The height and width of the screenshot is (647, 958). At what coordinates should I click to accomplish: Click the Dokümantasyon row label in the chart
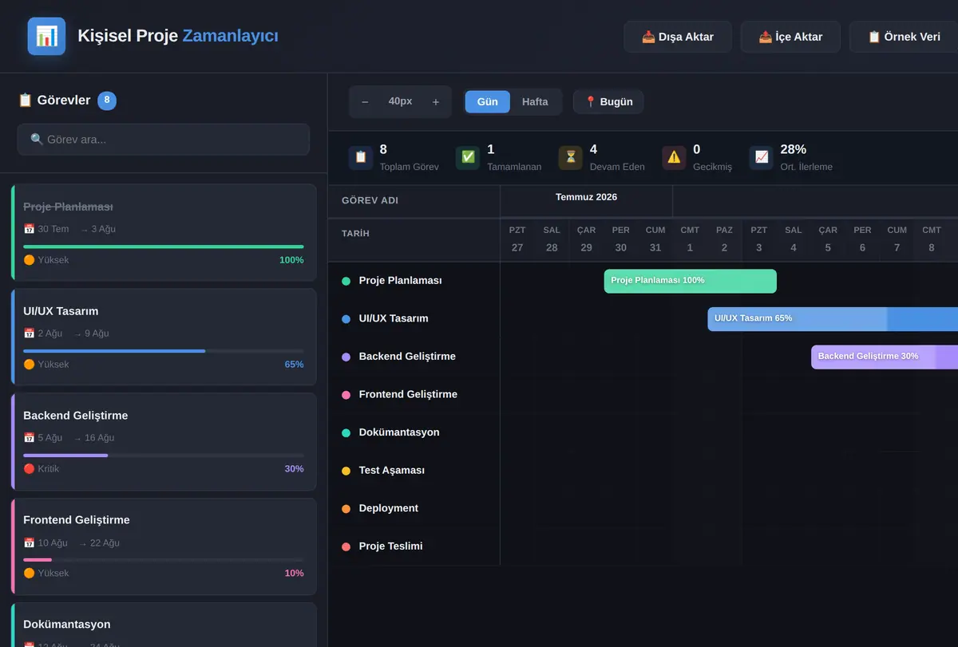(x=399, y=432)
